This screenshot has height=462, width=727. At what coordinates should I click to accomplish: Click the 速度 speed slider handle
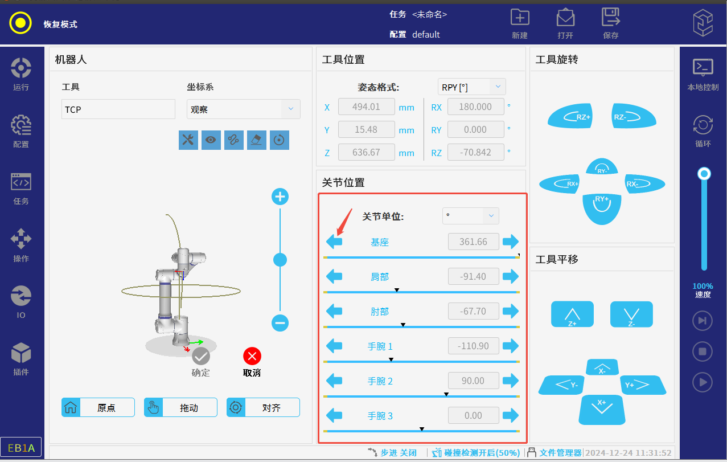pyautogui.click(x=704, y=173)
